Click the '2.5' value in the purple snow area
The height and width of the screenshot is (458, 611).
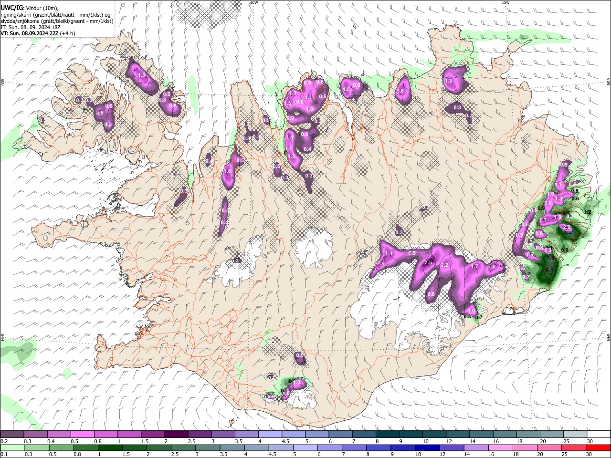pos(428,263)
